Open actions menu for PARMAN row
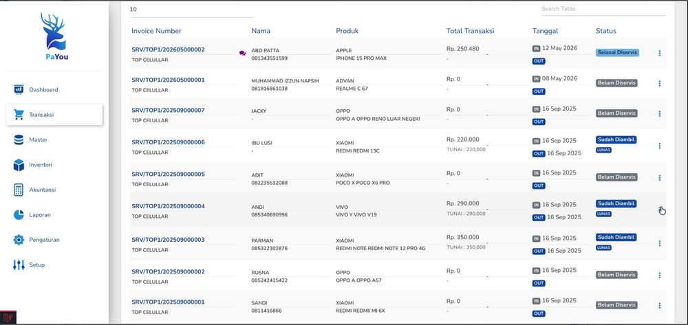The image size is (688, 325). 660,243
